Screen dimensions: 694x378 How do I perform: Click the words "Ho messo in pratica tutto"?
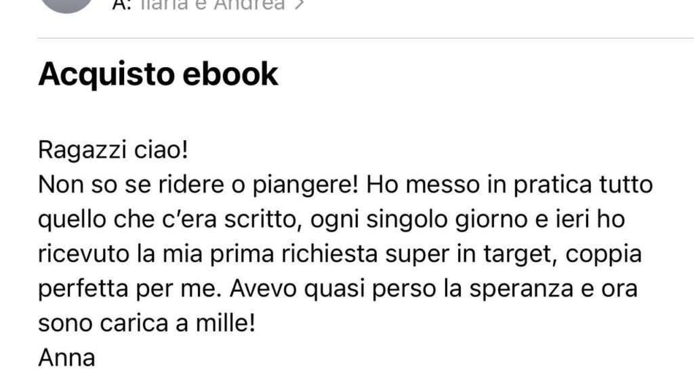click(x=510, y=184)
